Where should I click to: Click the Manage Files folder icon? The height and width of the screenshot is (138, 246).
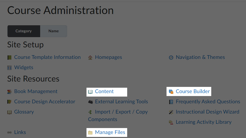pyautogui.click(x=90, y=133)
